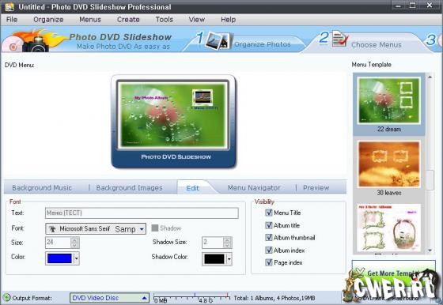Uncheck the Album title checkbox
The height and width of the screenshot is (305, 443).
pyautogui.click(x=269, y=225)
